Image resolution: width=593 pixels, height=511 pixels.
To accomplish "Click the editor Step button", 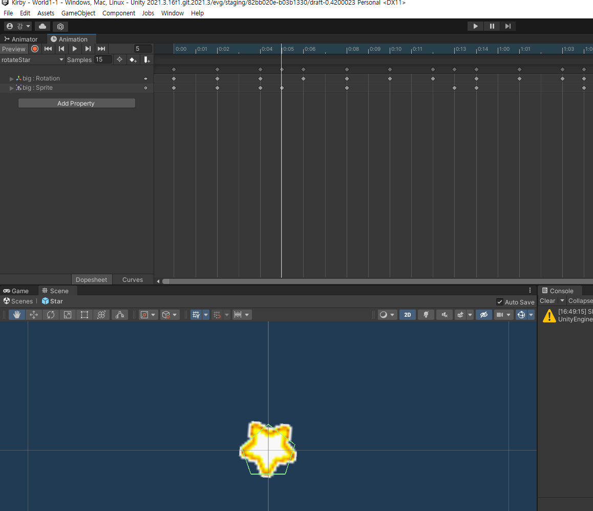I will pyautogui.click(x=508, y=26).
